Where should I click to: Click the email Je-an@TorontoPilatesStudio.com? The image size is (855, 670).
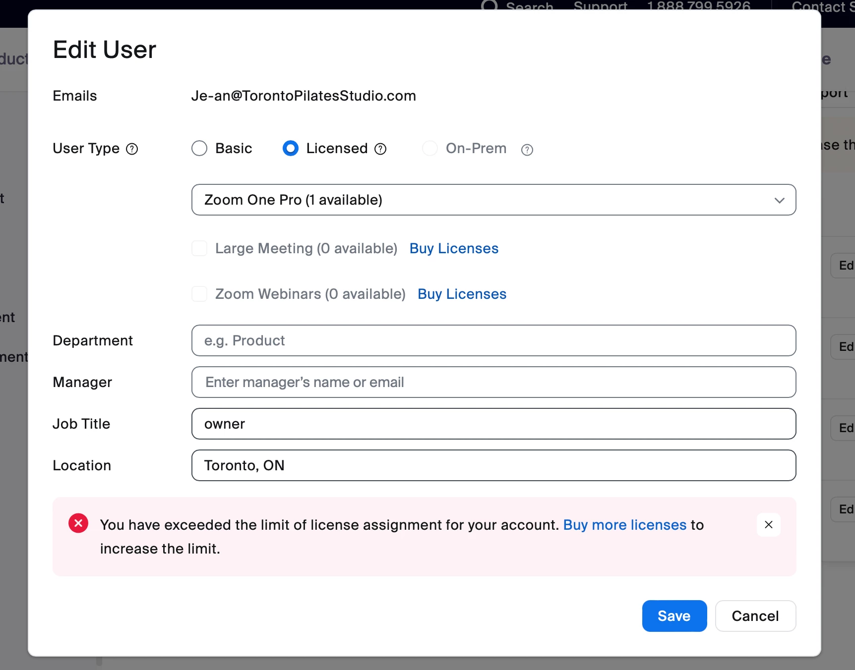(304, 96)
